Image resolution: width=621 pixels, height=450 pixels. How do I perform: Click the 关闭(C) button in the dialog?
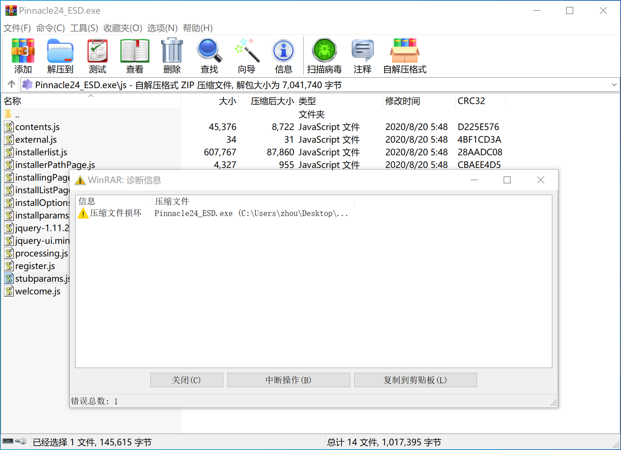[x=187, y=380]
